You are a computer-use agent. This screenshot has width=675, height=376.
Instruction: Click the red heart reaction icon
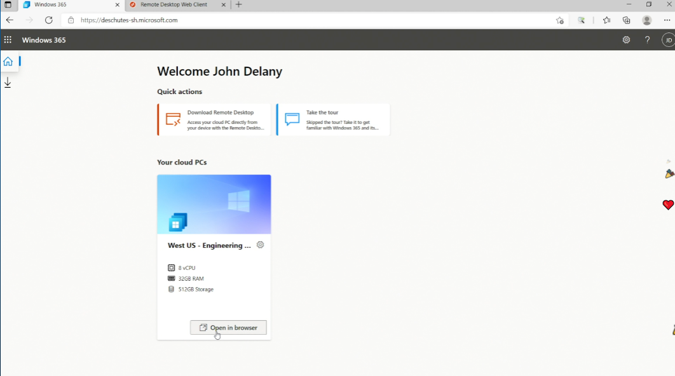[668, 205]
